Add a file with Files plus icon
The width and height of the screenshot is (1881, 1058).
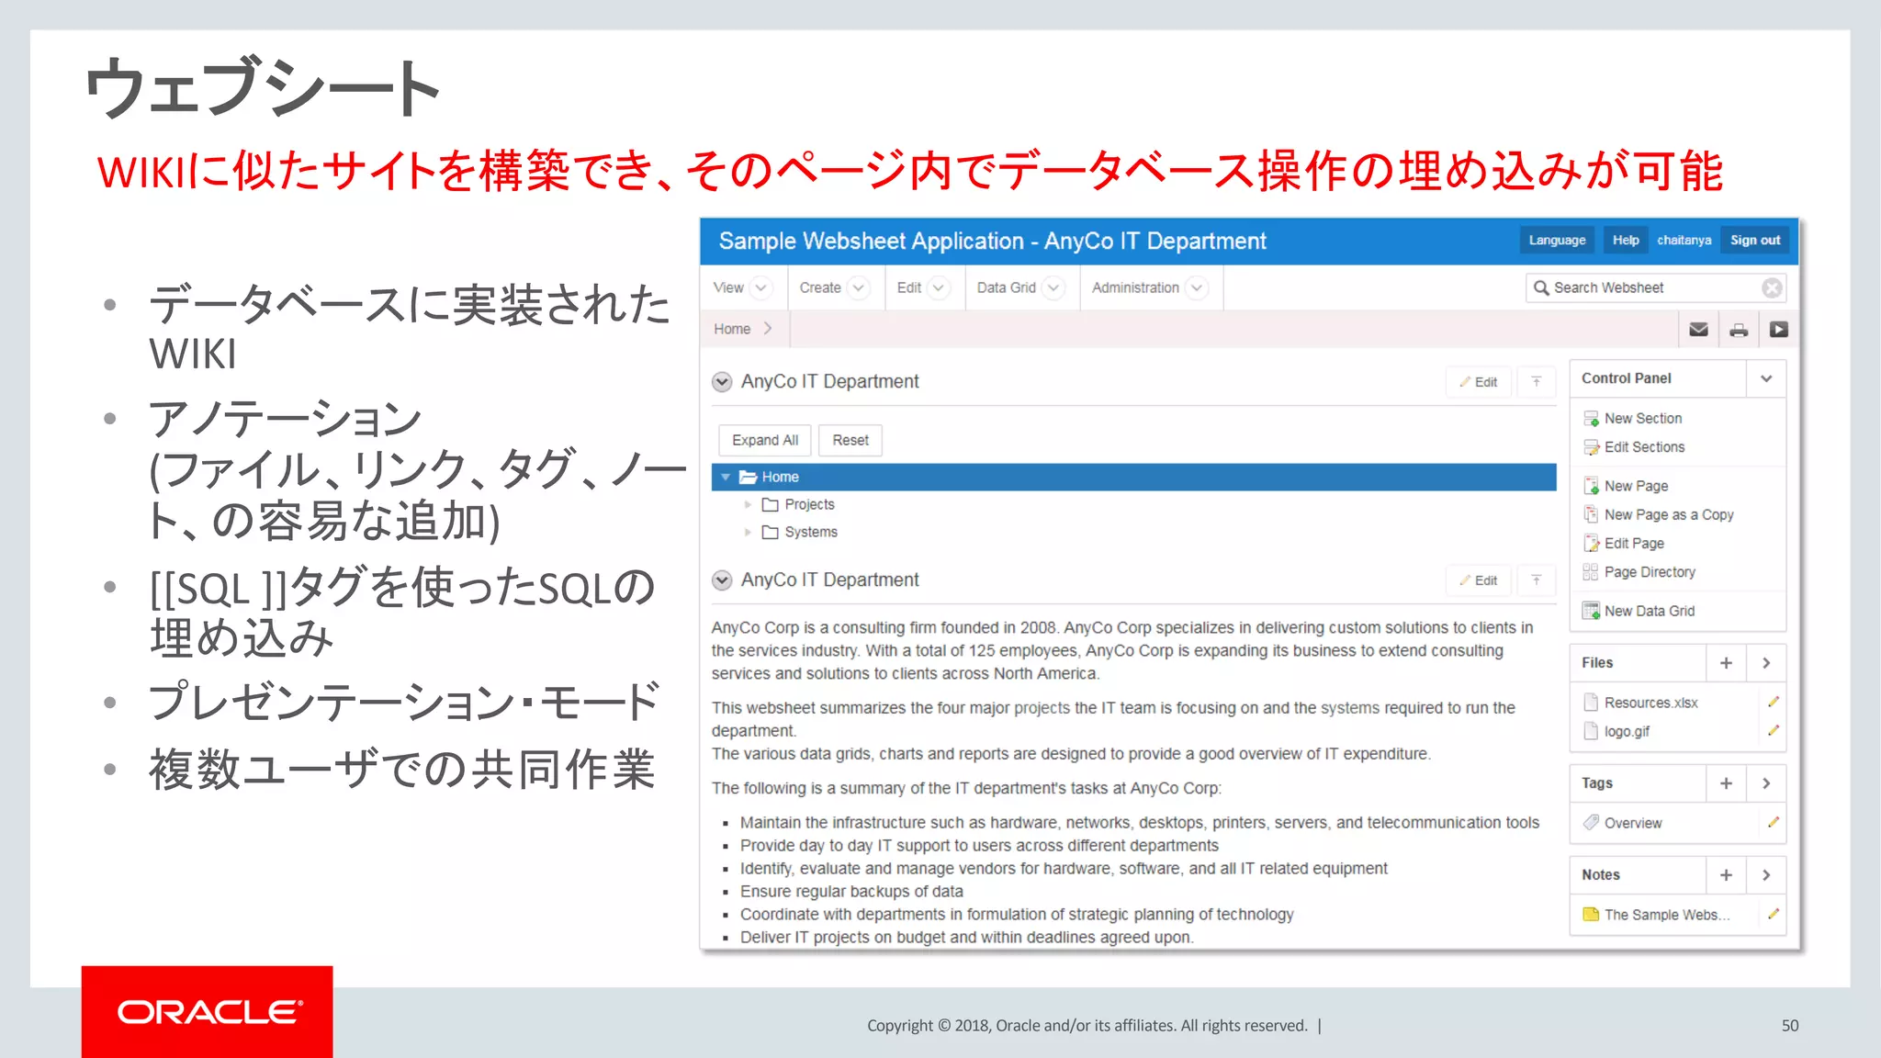1726,663
